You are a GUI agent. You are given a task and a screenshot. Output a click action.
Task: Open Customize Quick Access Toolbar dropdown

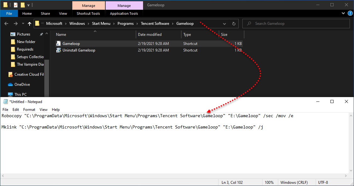point(28,5)
